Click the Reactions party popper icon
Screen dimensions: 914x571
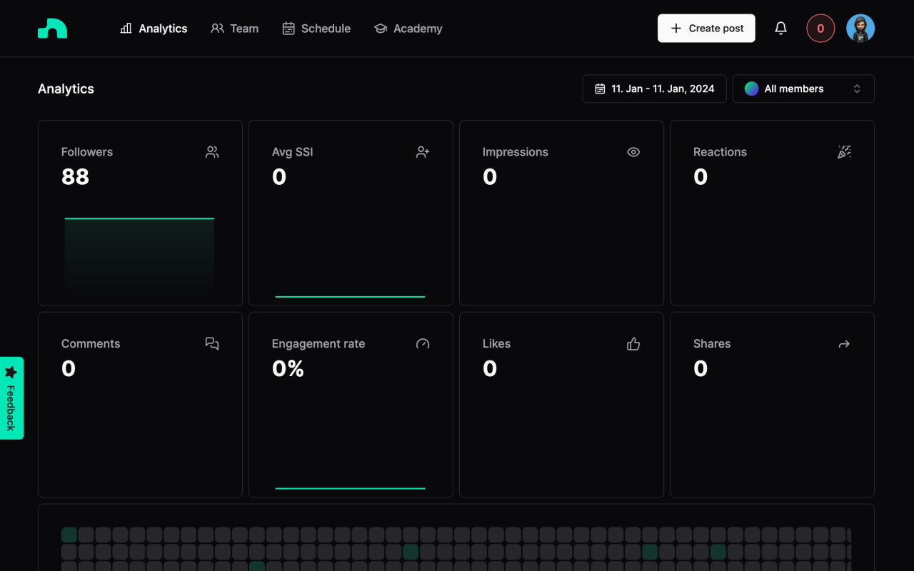pyautogui.click(x=843, y=152)
